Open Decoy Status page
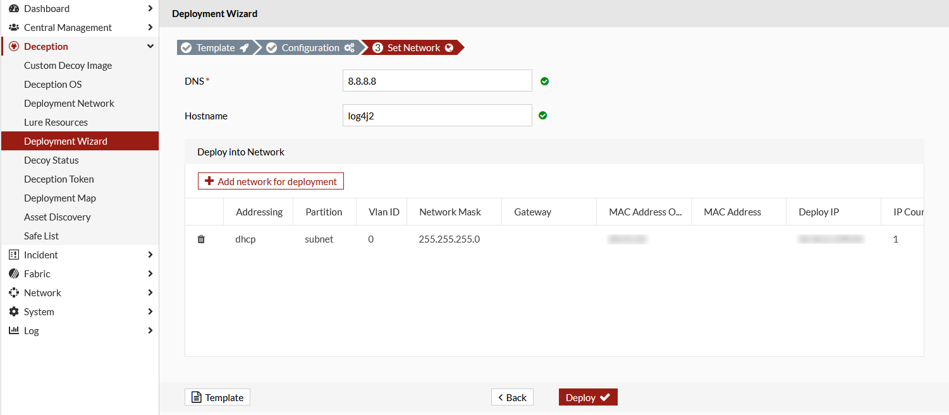This screenshot has height=415, width=949. (80, 160)
